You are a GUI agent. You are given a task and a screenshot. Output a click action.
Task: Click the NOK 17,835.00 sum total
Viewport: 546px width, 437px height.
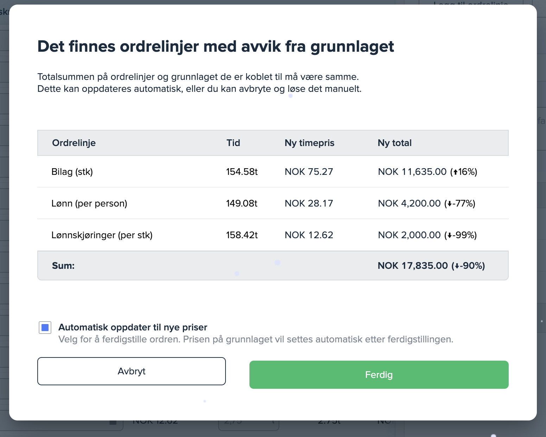click(x=413, y=266)
